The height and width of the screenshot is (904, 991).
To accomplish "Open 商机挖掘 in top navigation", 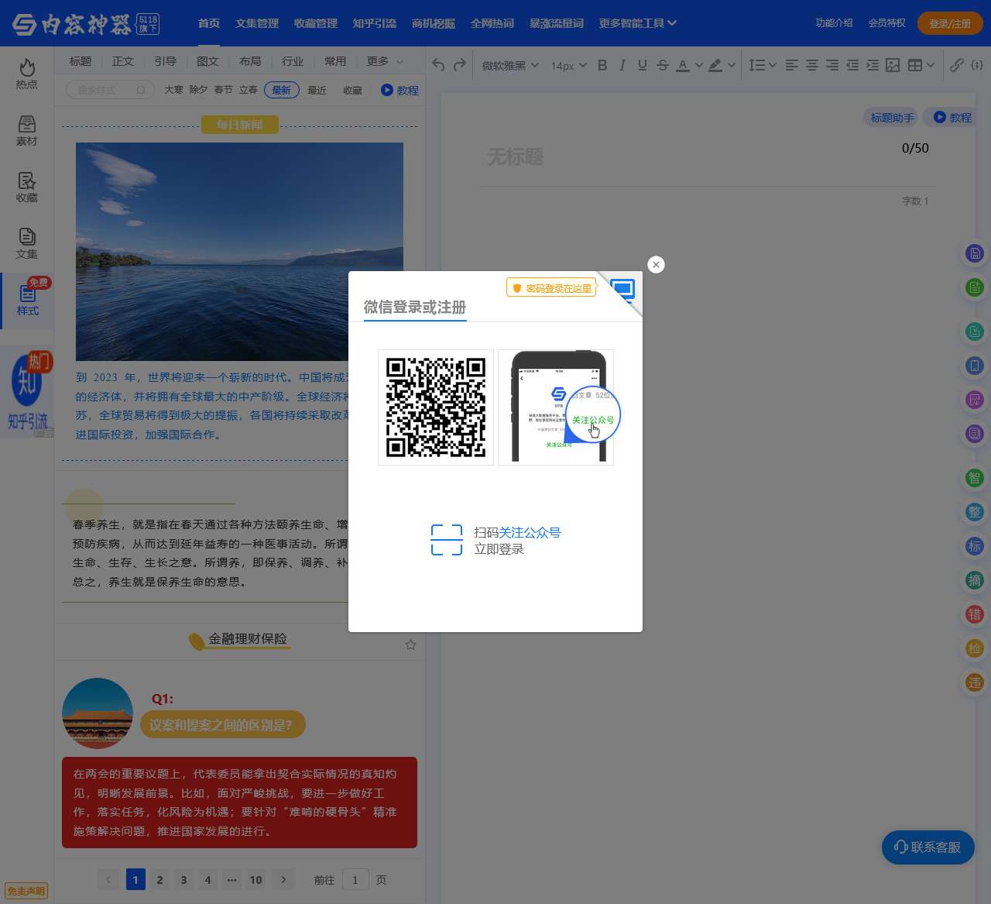I will point(434,23).
